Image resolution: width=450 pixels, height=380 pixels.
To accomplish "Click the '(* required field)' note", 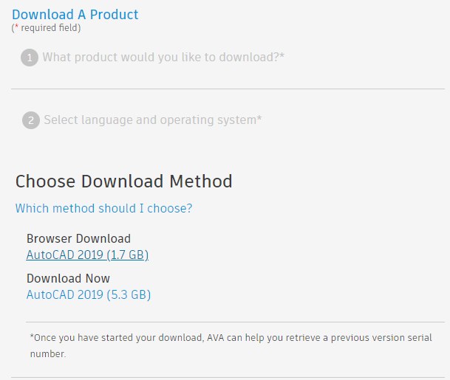I will pos(46,28).
